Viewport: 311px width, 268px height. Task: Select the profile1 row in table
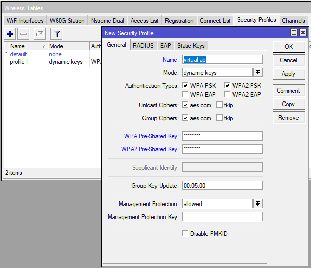click(x=53, y=62)
